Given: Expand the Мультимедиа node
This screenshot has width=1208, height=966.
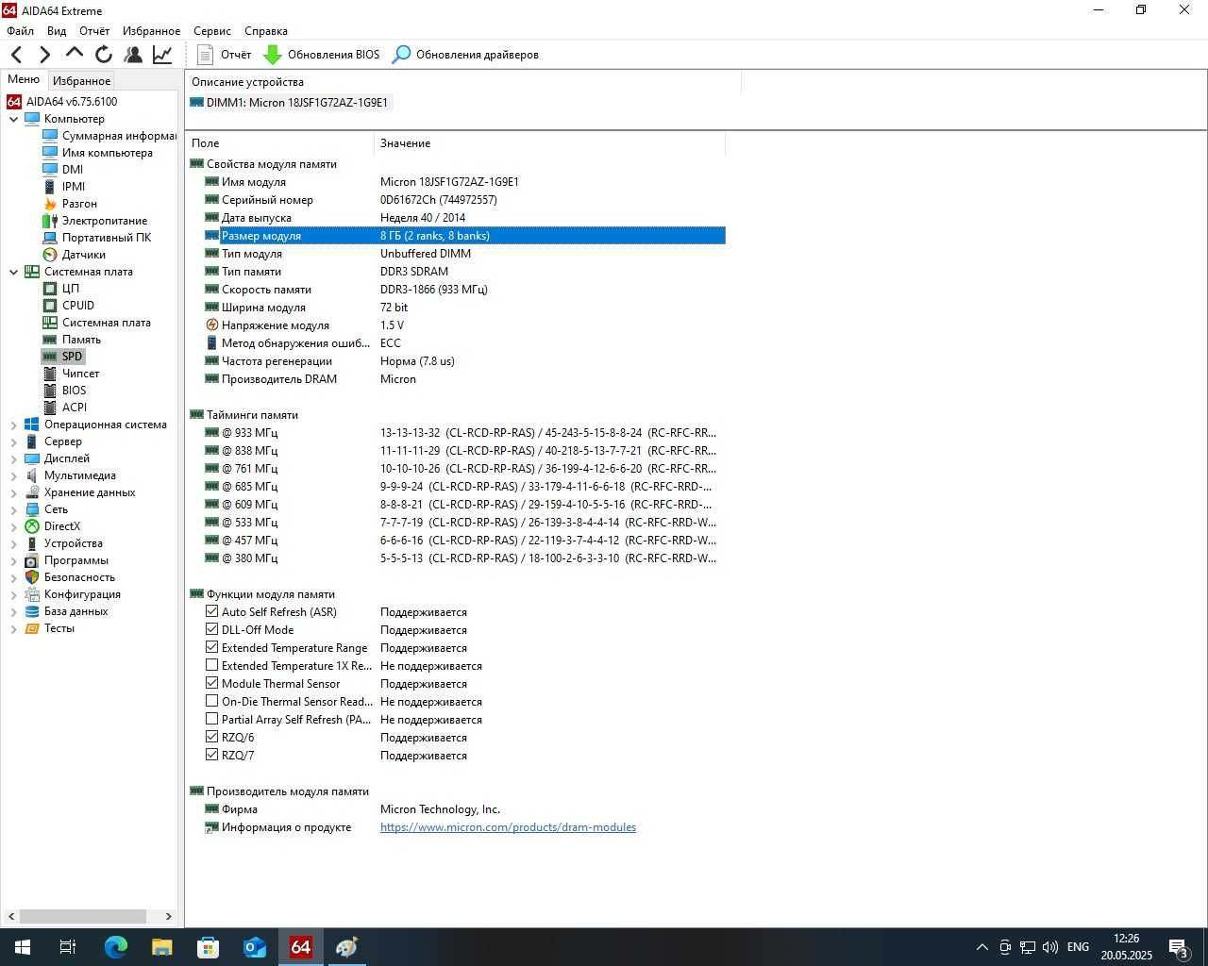Looking at the screenshot, I should 13,475.
